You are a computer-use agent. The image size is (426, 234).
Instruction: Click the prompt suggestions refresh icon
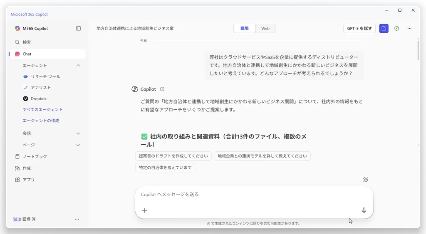[x=365, y=179]
